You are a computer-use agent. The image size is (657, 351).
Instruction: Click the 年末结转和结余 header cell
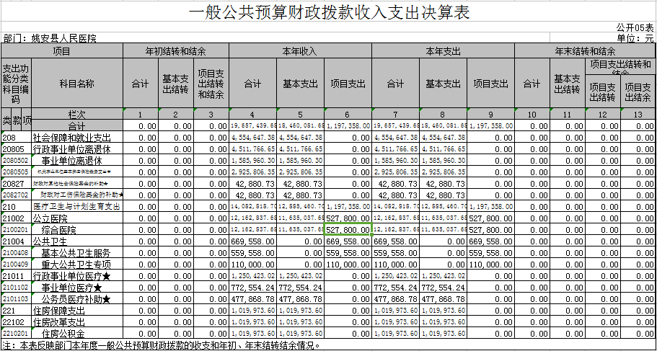pos(584,51)
